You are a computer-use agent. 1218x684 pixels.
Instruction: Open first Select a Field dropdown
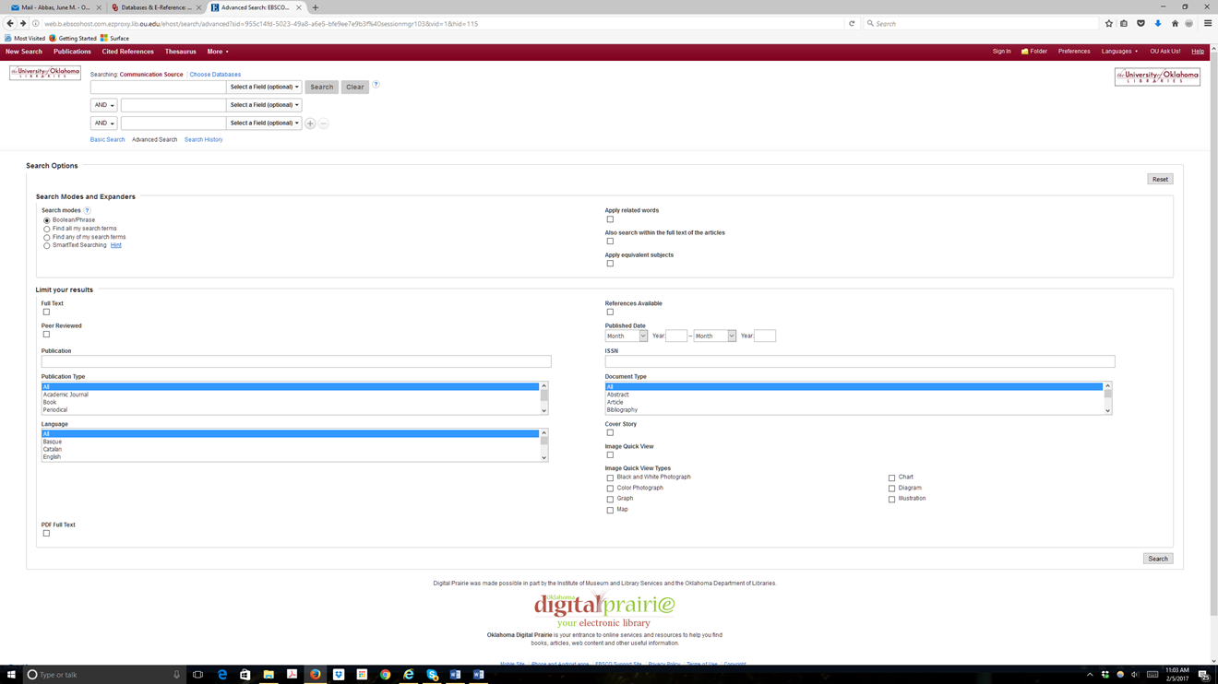coord(264,87)
